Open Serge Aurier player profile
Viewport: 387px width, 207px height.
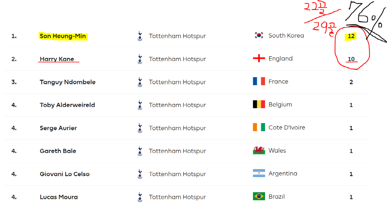tap(58, 128)
